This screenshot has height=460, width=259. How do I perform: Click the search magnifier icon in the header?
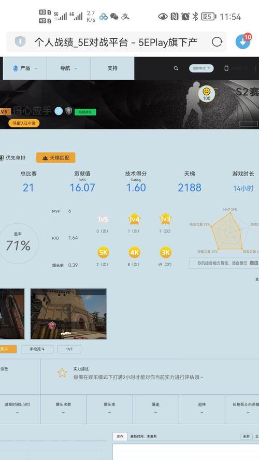click(x=176, y=68)
